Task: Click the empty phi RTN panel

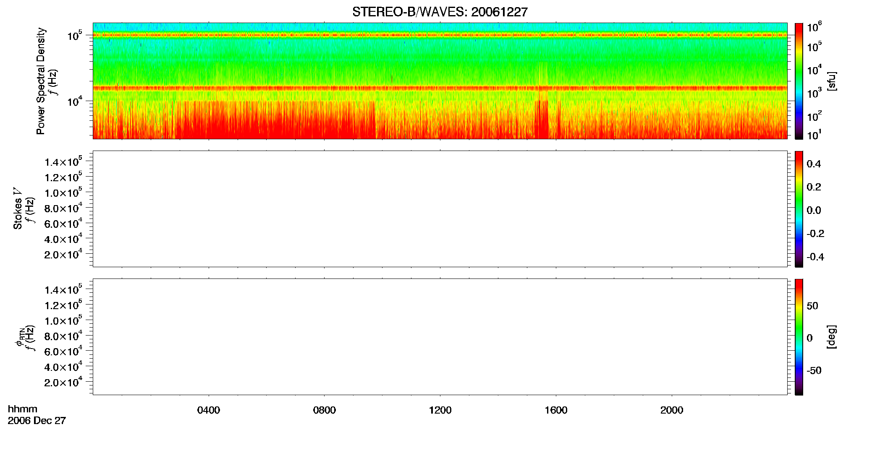Action: 440,337
